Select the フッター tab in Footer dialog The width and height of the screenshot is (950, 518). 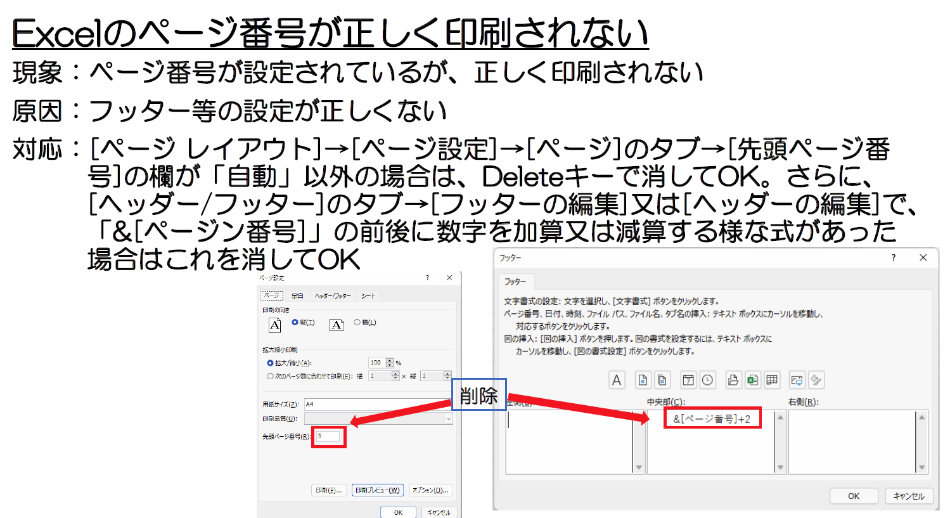515,282
